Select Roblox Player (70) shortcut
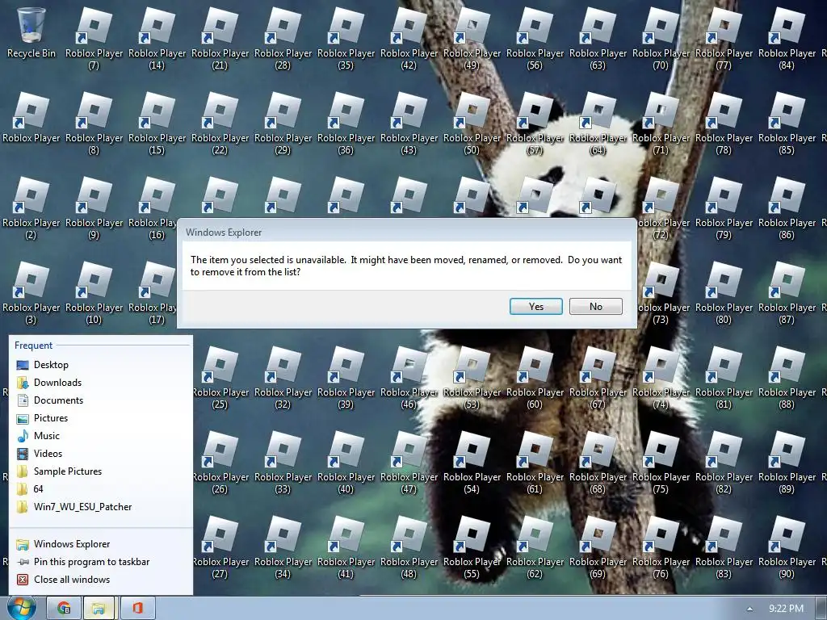The height and width of the screenshot is (620, 827). (661, 38)
